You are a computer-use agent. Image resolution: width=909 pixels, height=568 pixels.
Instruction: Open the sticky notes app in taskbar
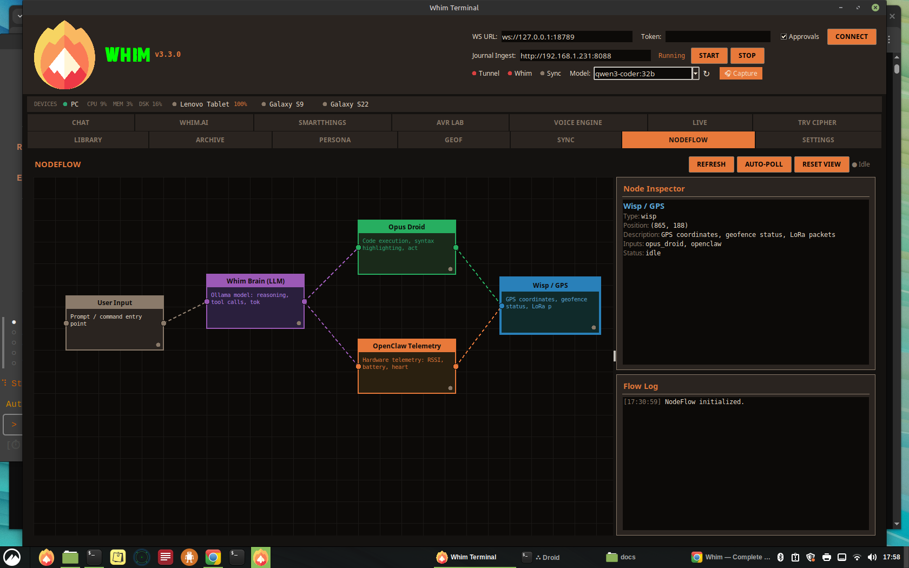pos(118,557)
